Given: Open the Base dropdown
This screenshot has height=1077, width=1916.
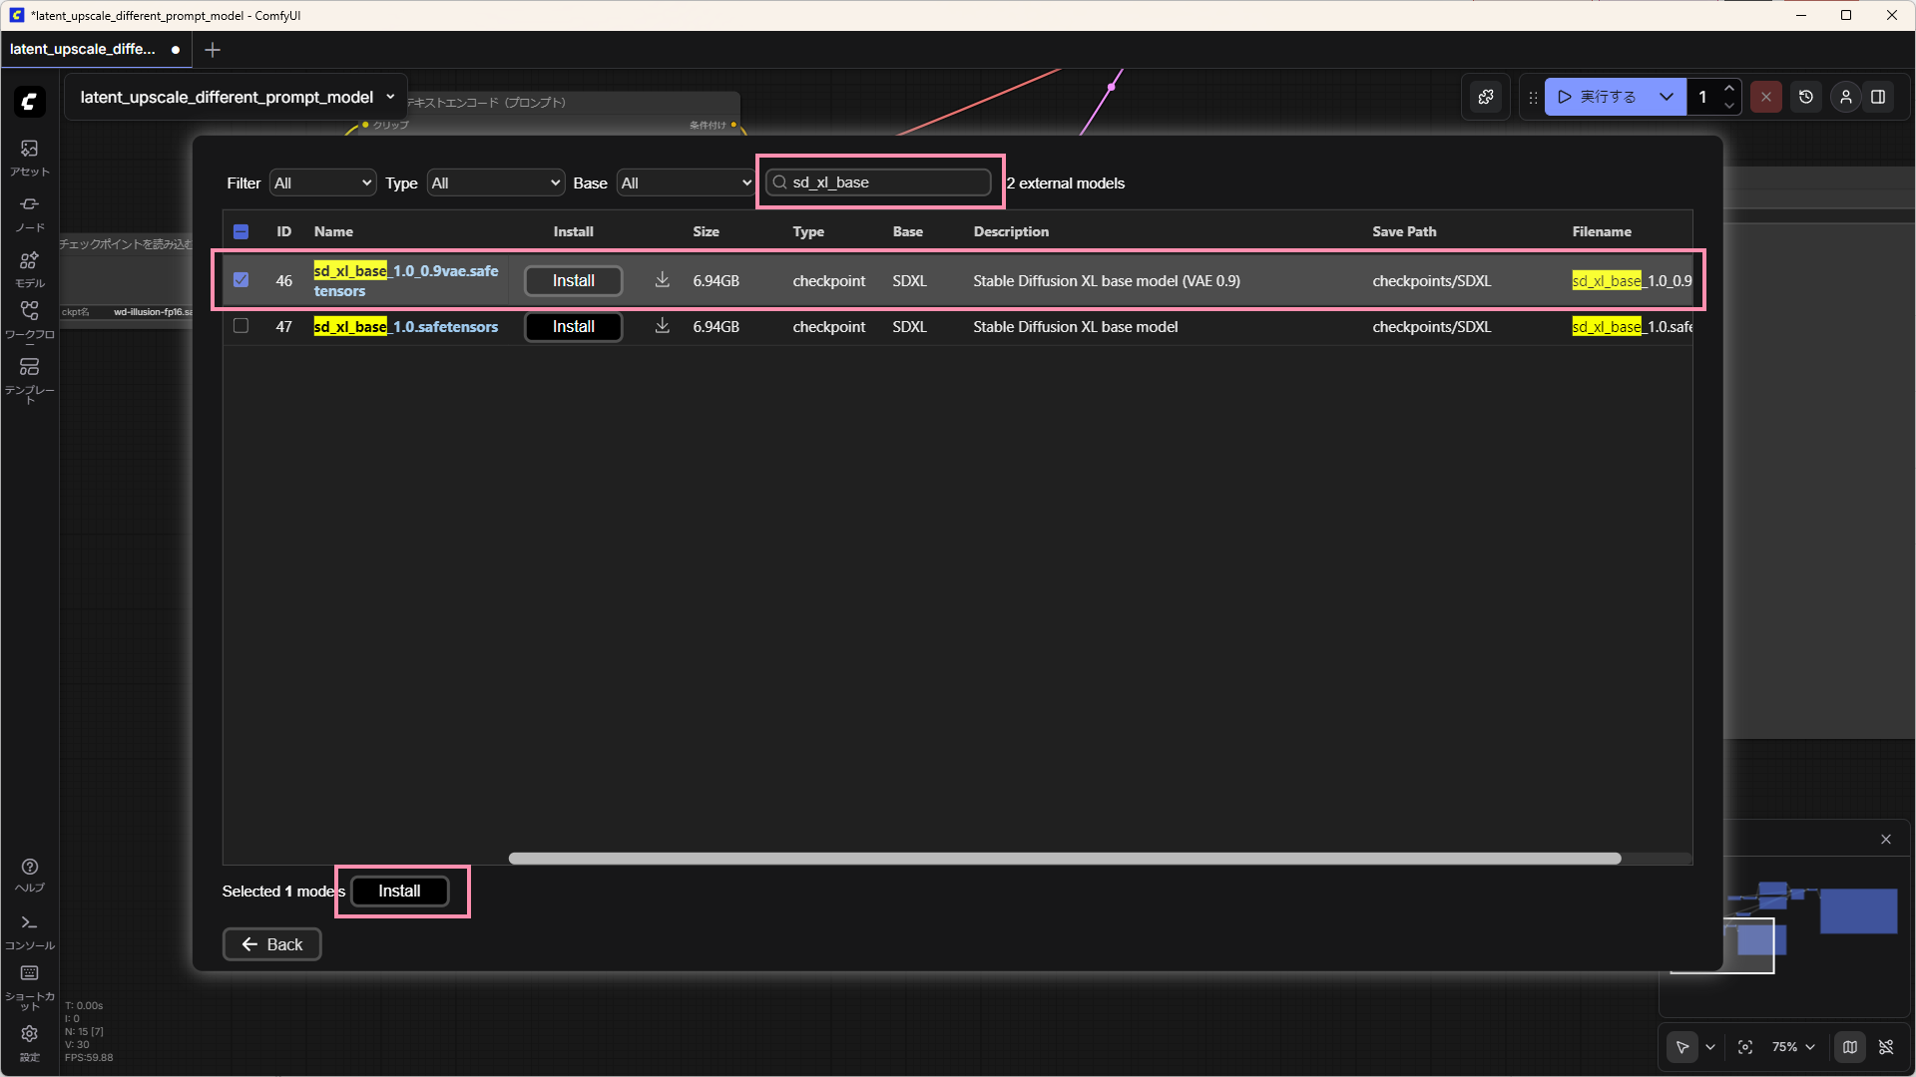Looking at the screenshot, I should 685,183.
